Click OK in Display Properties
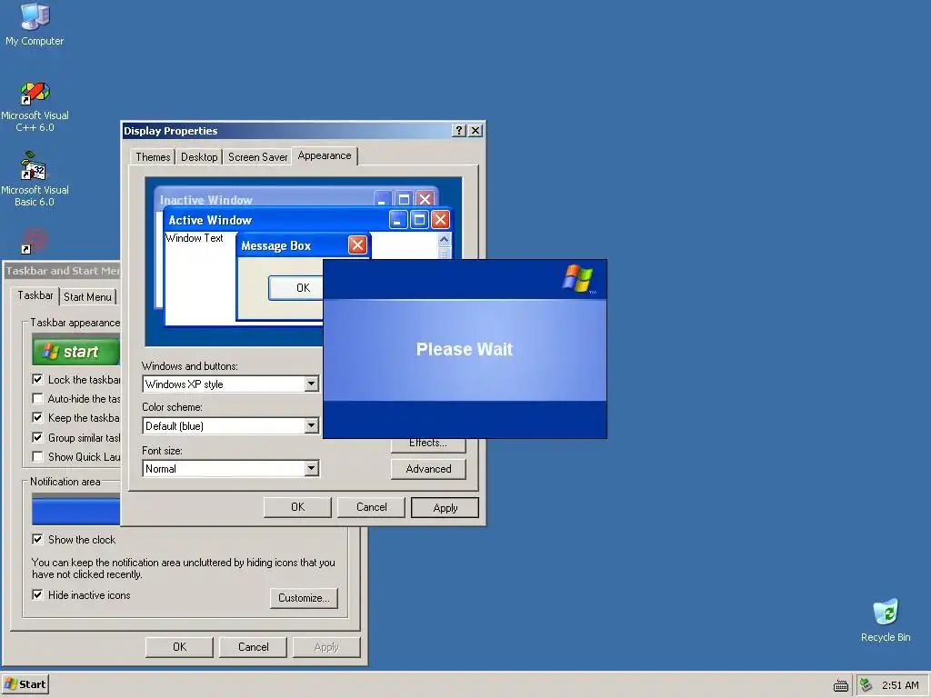 [x=297, y=507]
